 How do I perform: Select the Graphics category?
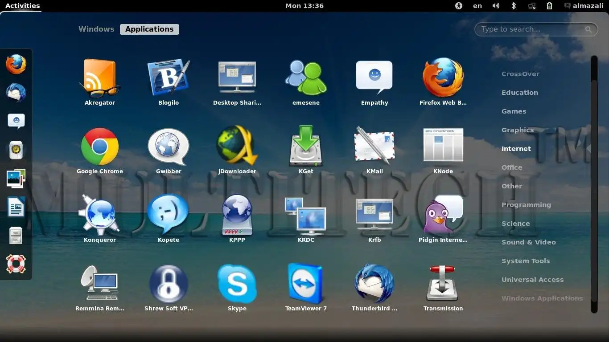pos(518,130)
